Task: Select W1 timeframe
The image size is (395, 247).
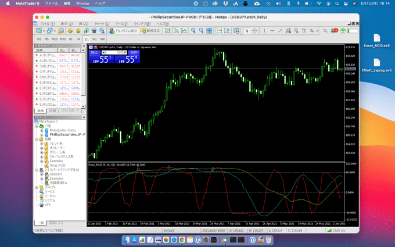Action: pos(95,39)
